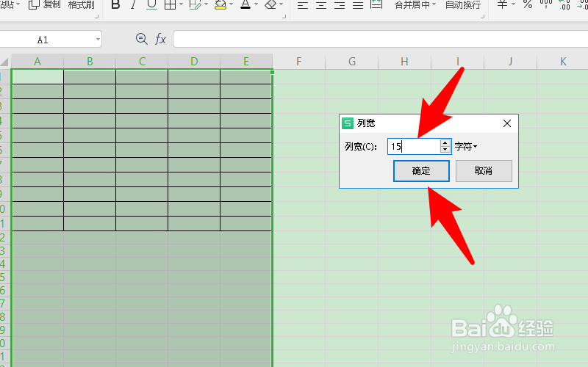Open the 字符 unit dropdown
Screen dimensions: 588x367
coord(466,146)
